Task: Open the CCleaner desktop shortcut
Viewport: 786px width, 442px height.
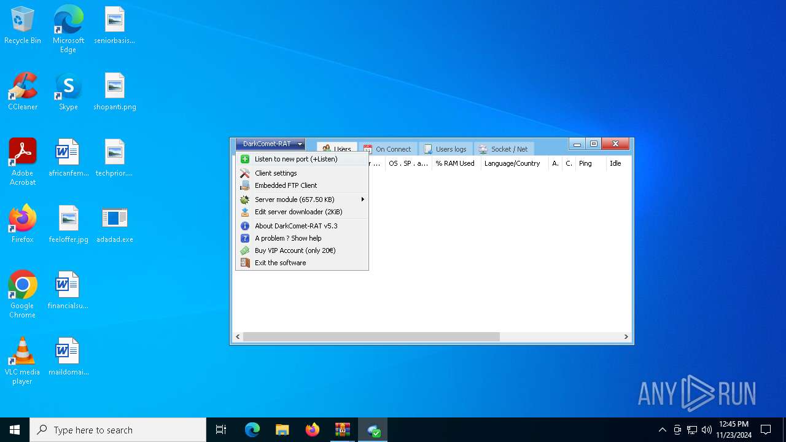Action: [x=23, y=91]
